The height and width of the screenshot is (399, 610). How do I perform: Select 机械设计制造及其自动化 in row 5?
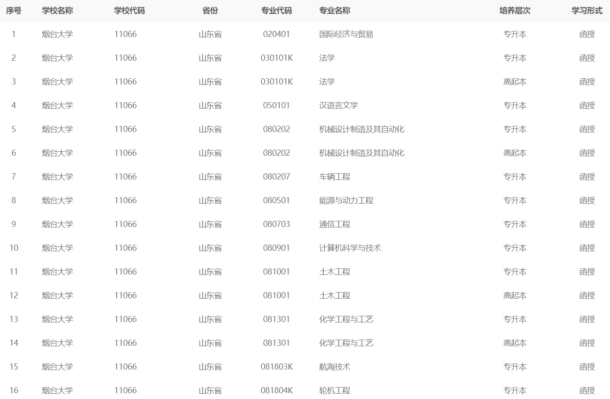[362, 129]
